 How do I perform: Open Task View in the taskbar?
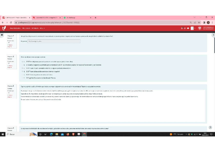pos(46,134)
